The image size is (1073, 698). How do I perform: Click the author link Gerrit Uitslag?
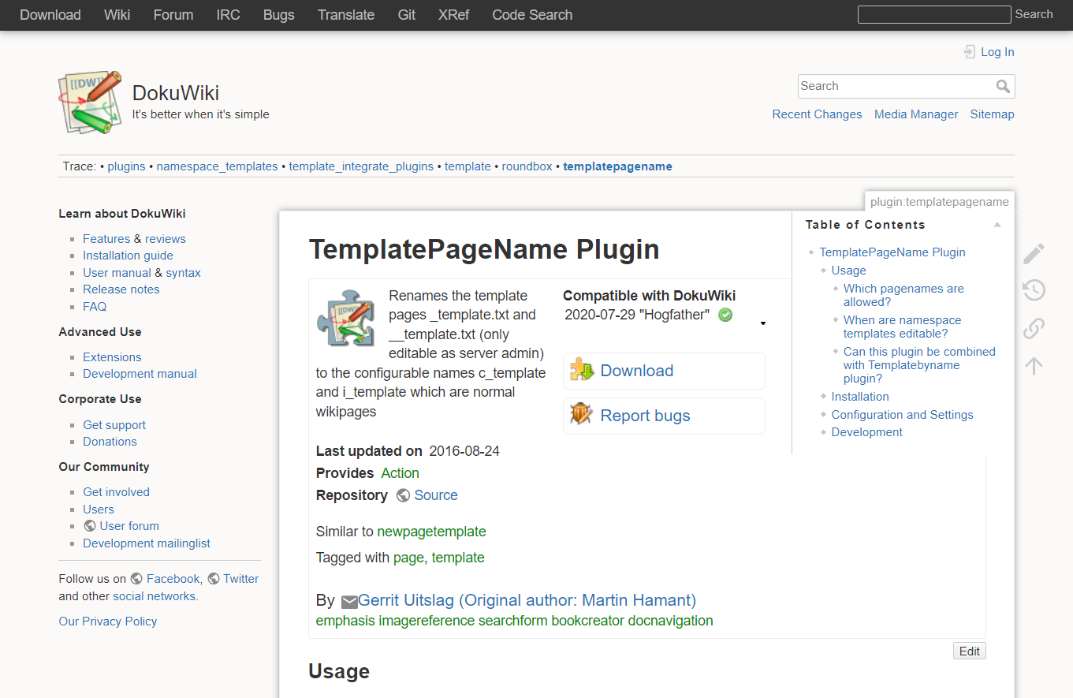point(527,600)
